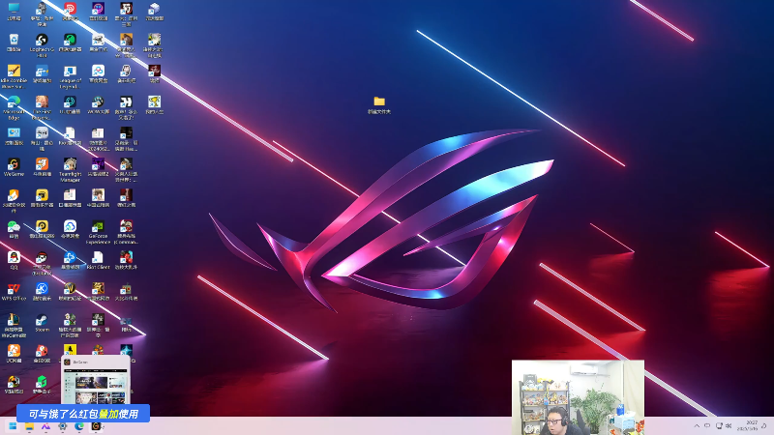Launch the Kugou Music blue K shortcut

42,292
